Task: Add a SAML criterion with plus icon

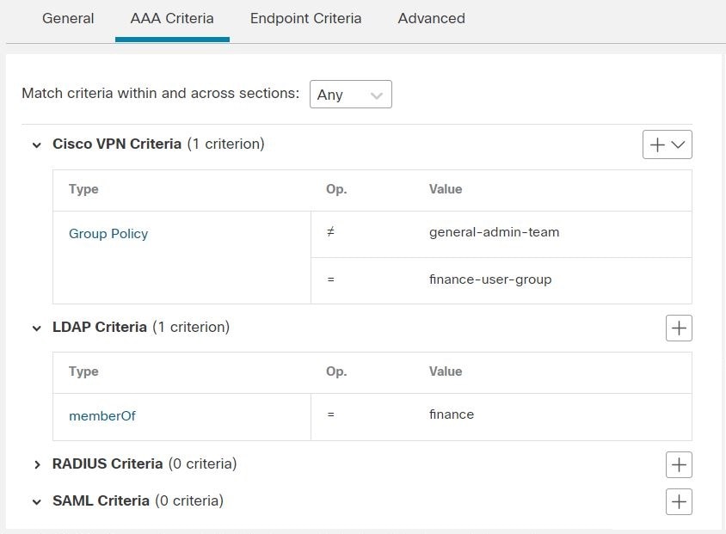Action: tap(679, 501)
